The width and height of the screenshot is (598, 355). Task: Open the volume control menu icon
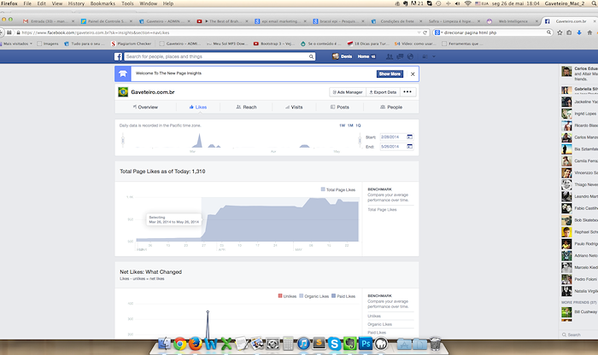(457, 3)
